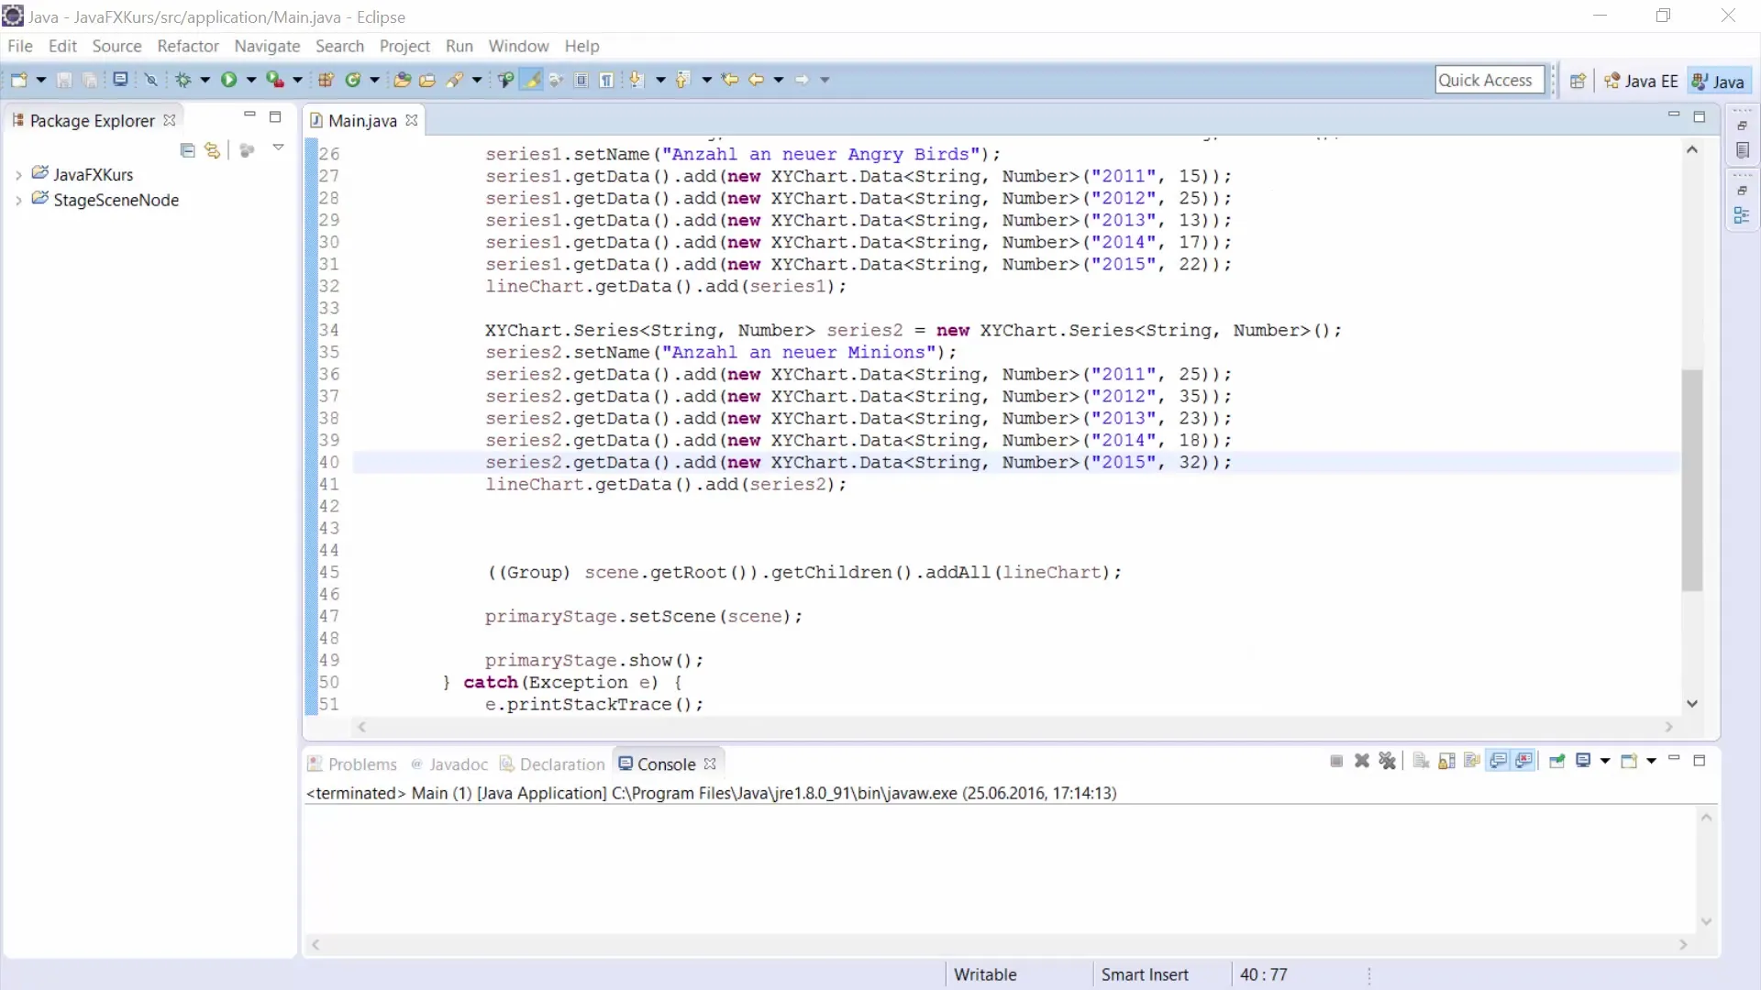The width and height of the screenshot is (1761, 990).
Task: Click the Quick Access search field
Action: click(x=1490, y=80)
